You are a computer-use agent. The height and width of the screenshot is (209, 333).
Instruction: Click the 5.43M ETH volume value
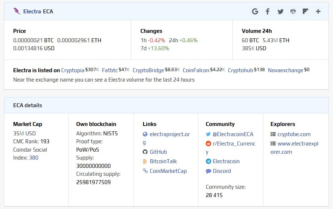[x=276, y=40]
